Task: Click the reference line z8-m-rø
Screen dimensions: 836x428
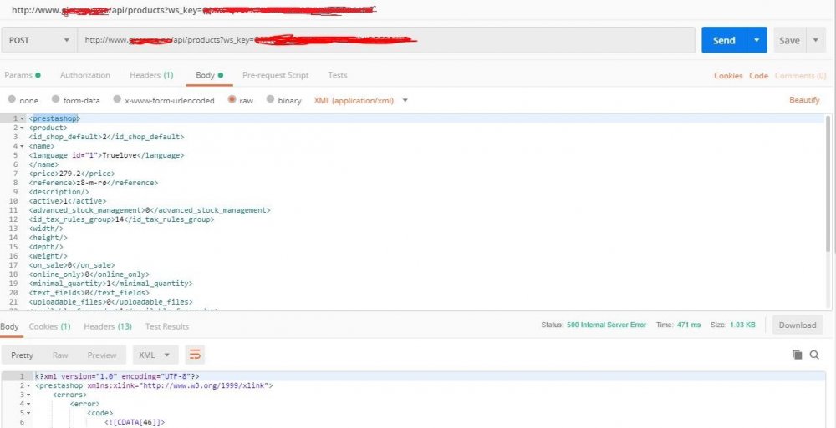Action: [94, 183]
